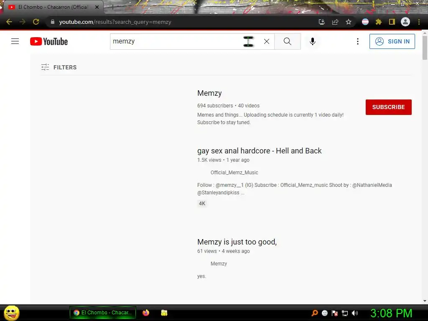
Task: Click the install app icon in address bar
Action: (322, 22)
